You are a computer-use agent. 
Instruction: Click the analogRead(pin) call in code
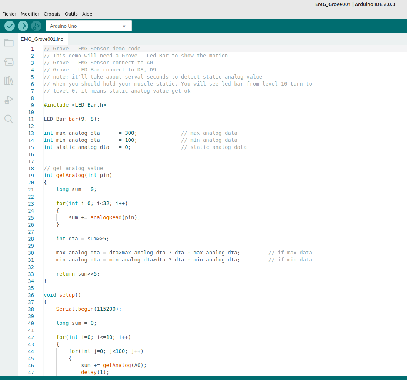click(x=115, y=218)
